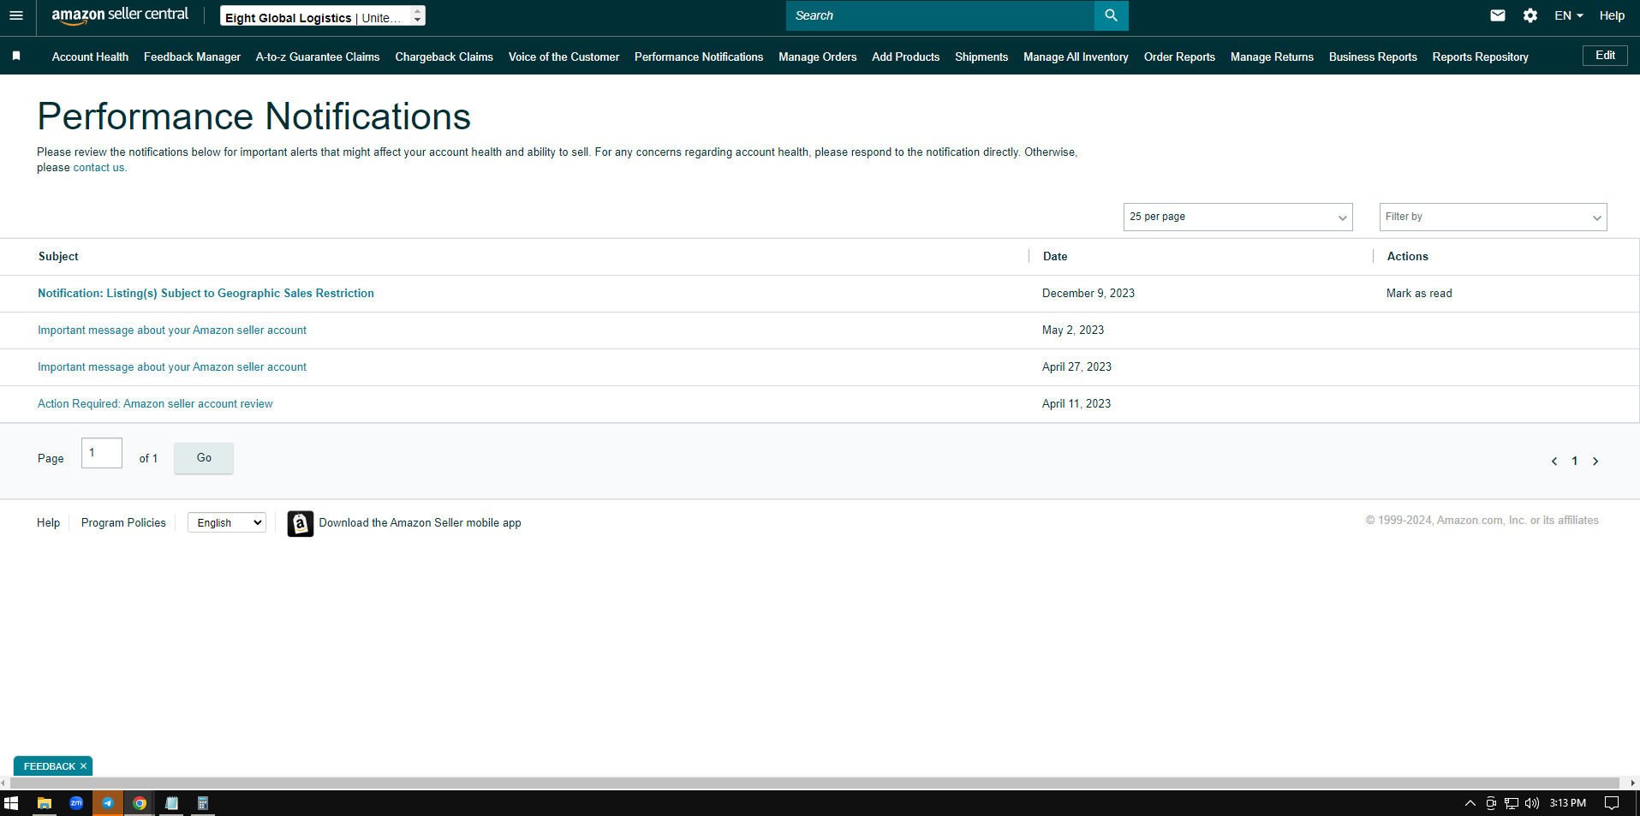
Task: Open Feedback Manager menu item
Action: pos(192,57)
